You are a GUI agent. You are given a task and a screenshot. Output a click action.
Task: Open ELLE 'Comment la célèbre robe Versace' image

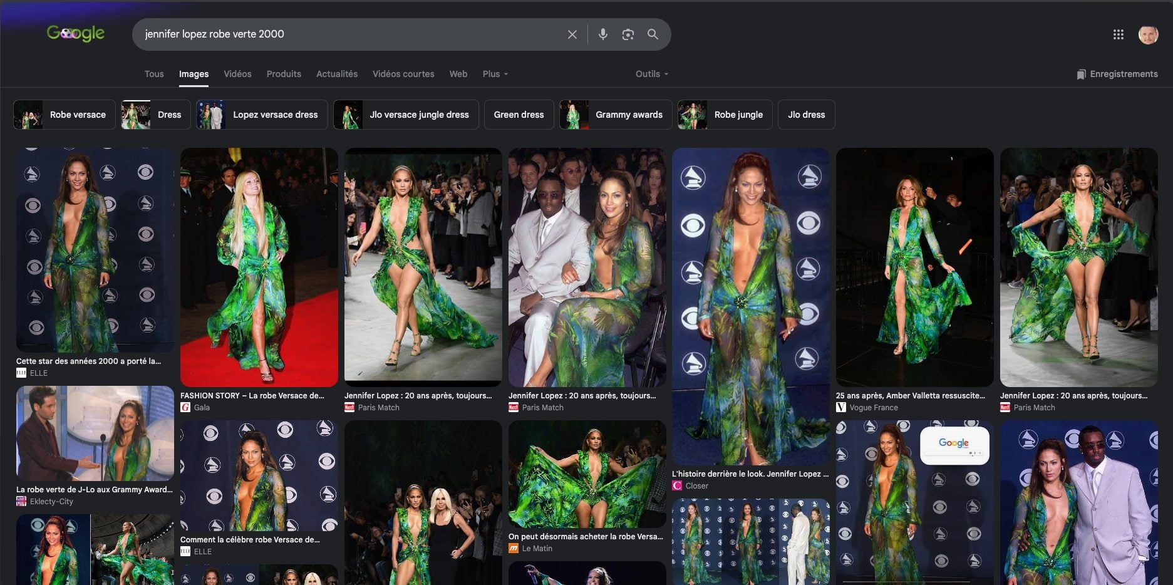(259, 475)
